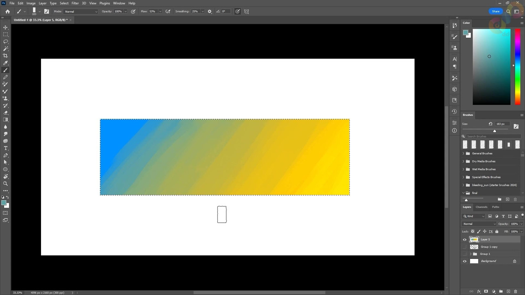Select the Hand tool
This screenshot has width=525, height=295.
coord(6,177)
